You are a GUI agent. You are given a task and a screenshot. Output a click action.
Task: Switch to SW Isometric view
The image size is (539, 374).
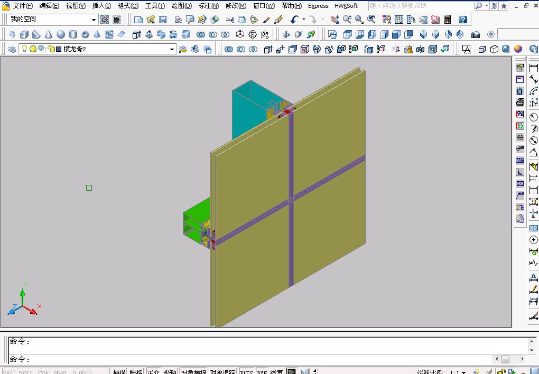423,34
